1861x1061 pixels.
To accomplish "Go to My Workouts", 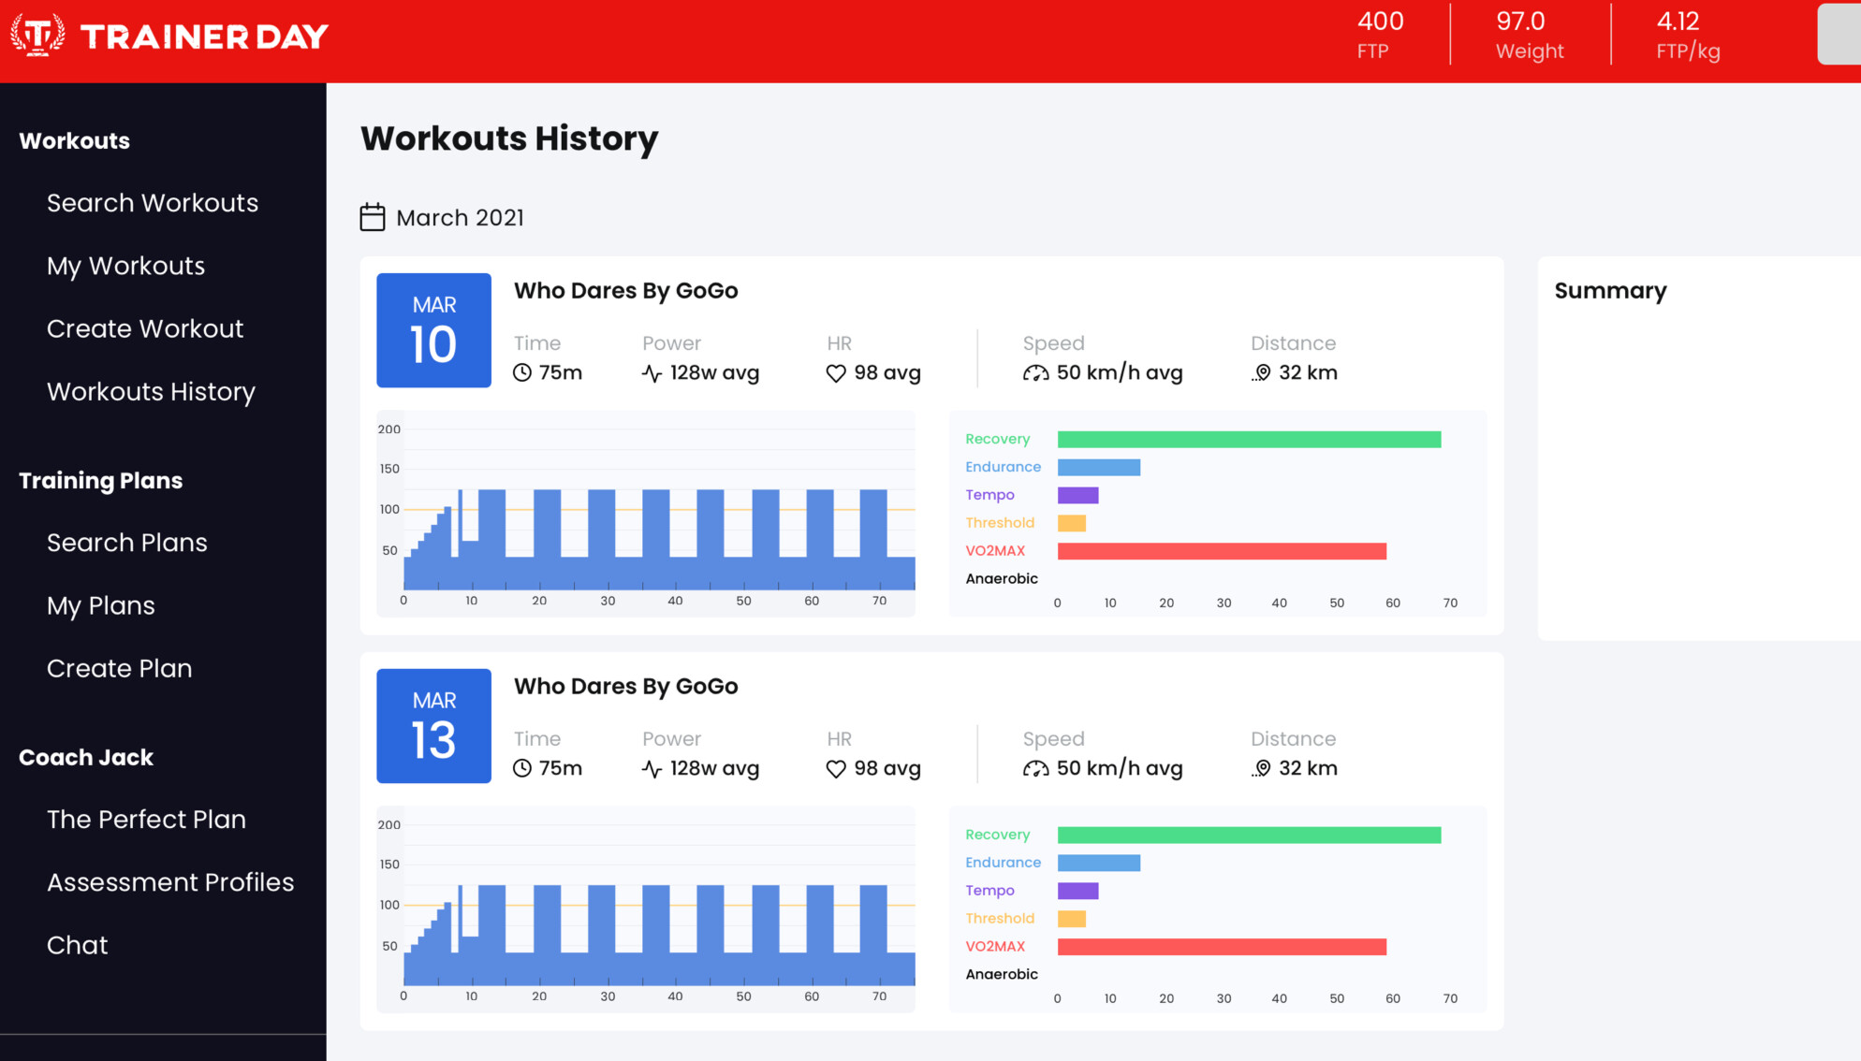I will (125, 266).
